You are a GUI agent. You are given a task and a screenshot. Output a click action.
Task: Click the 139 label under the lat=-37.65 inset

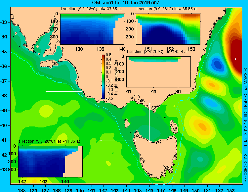pos(101,49)
